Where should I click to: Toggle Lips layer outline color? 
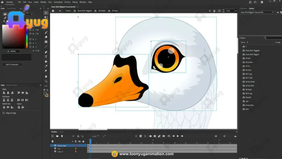[76, 149]
